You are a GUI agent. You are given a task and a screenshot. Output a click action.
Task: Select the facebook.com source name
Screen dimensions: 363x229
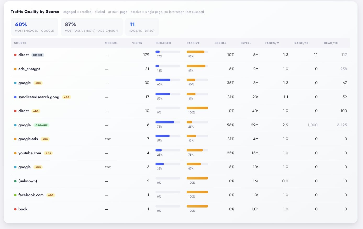point(31,195)
